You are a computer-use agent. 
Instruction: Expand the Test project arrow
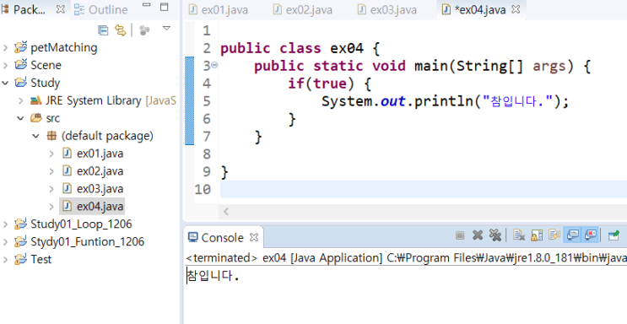coord(5,259)
